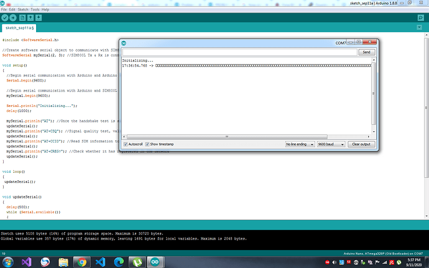Click the 'Arduino Nano, ATmega328P' board status text
Viewport: 429px width, 268px height.
(x=383, y=254)
